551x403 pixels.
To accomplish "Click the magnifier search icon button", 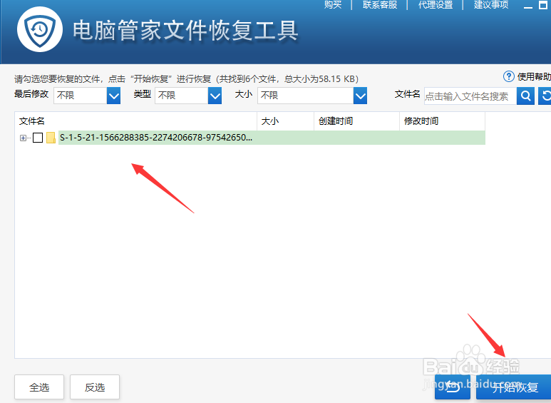I will pyautogui.click(x=525, y=96).
